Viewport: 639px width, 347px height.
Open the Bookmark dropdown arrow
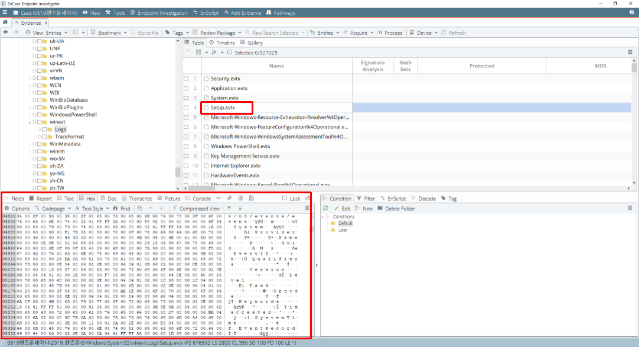125,33
